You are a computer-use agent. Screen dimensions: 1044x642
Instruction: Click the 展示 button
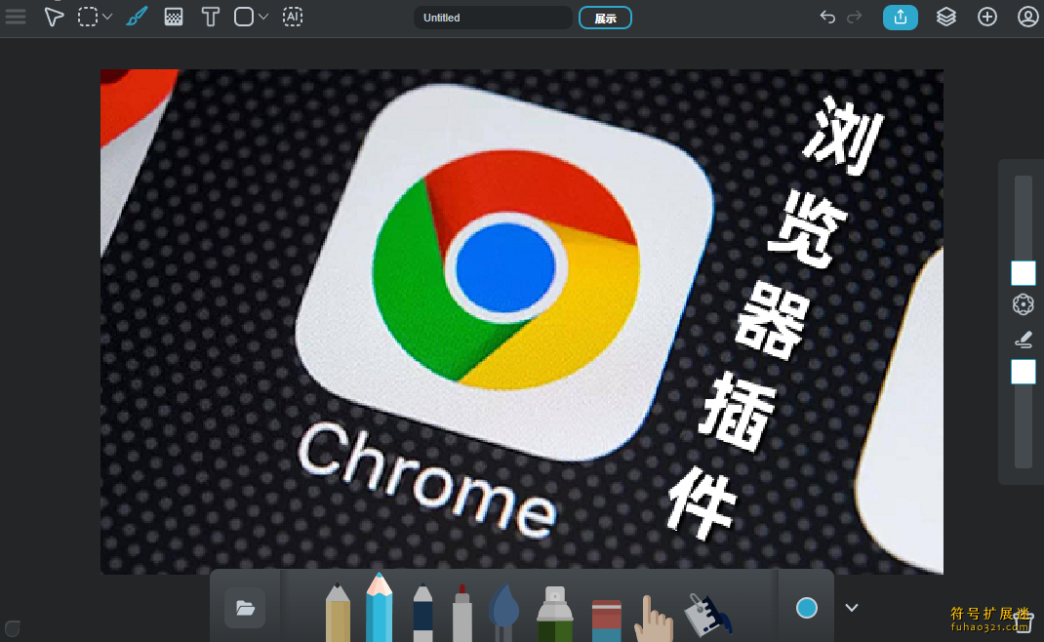[605, 18]
